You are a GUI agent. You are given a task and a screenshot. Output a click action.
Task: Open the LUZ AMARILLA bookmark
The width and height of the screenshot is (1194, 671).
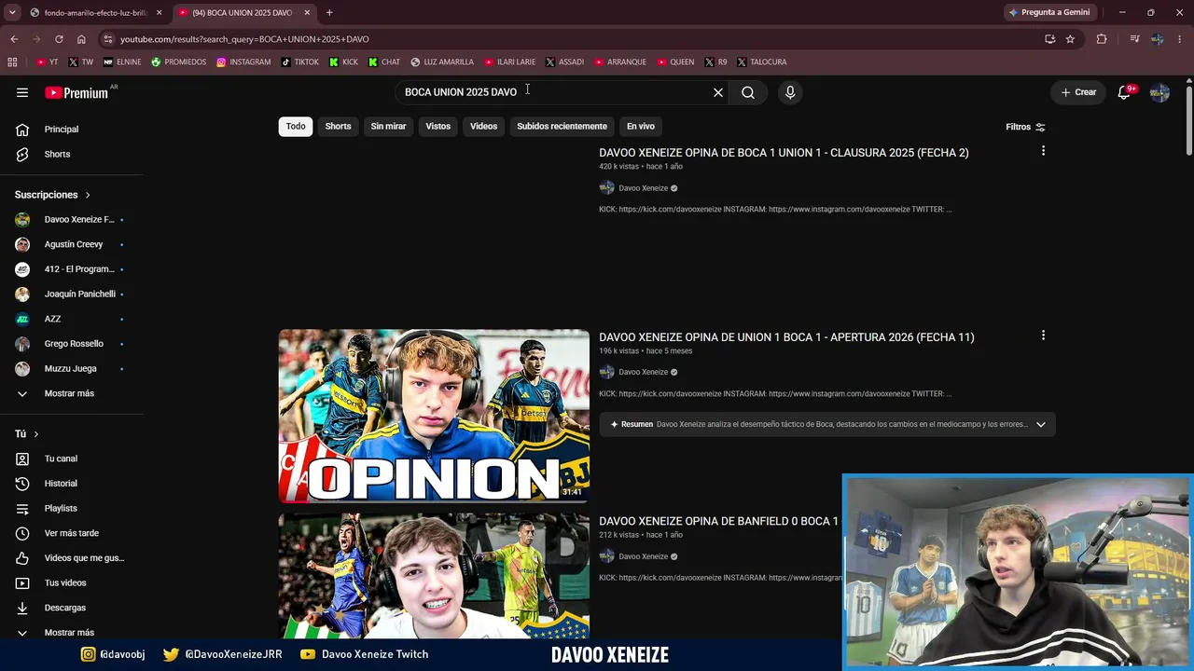[x=442, y=62]
